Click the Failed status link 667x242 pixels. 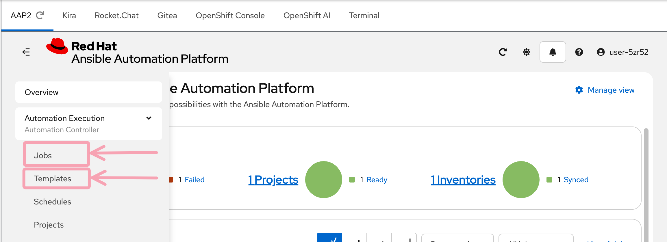(195, 180)
